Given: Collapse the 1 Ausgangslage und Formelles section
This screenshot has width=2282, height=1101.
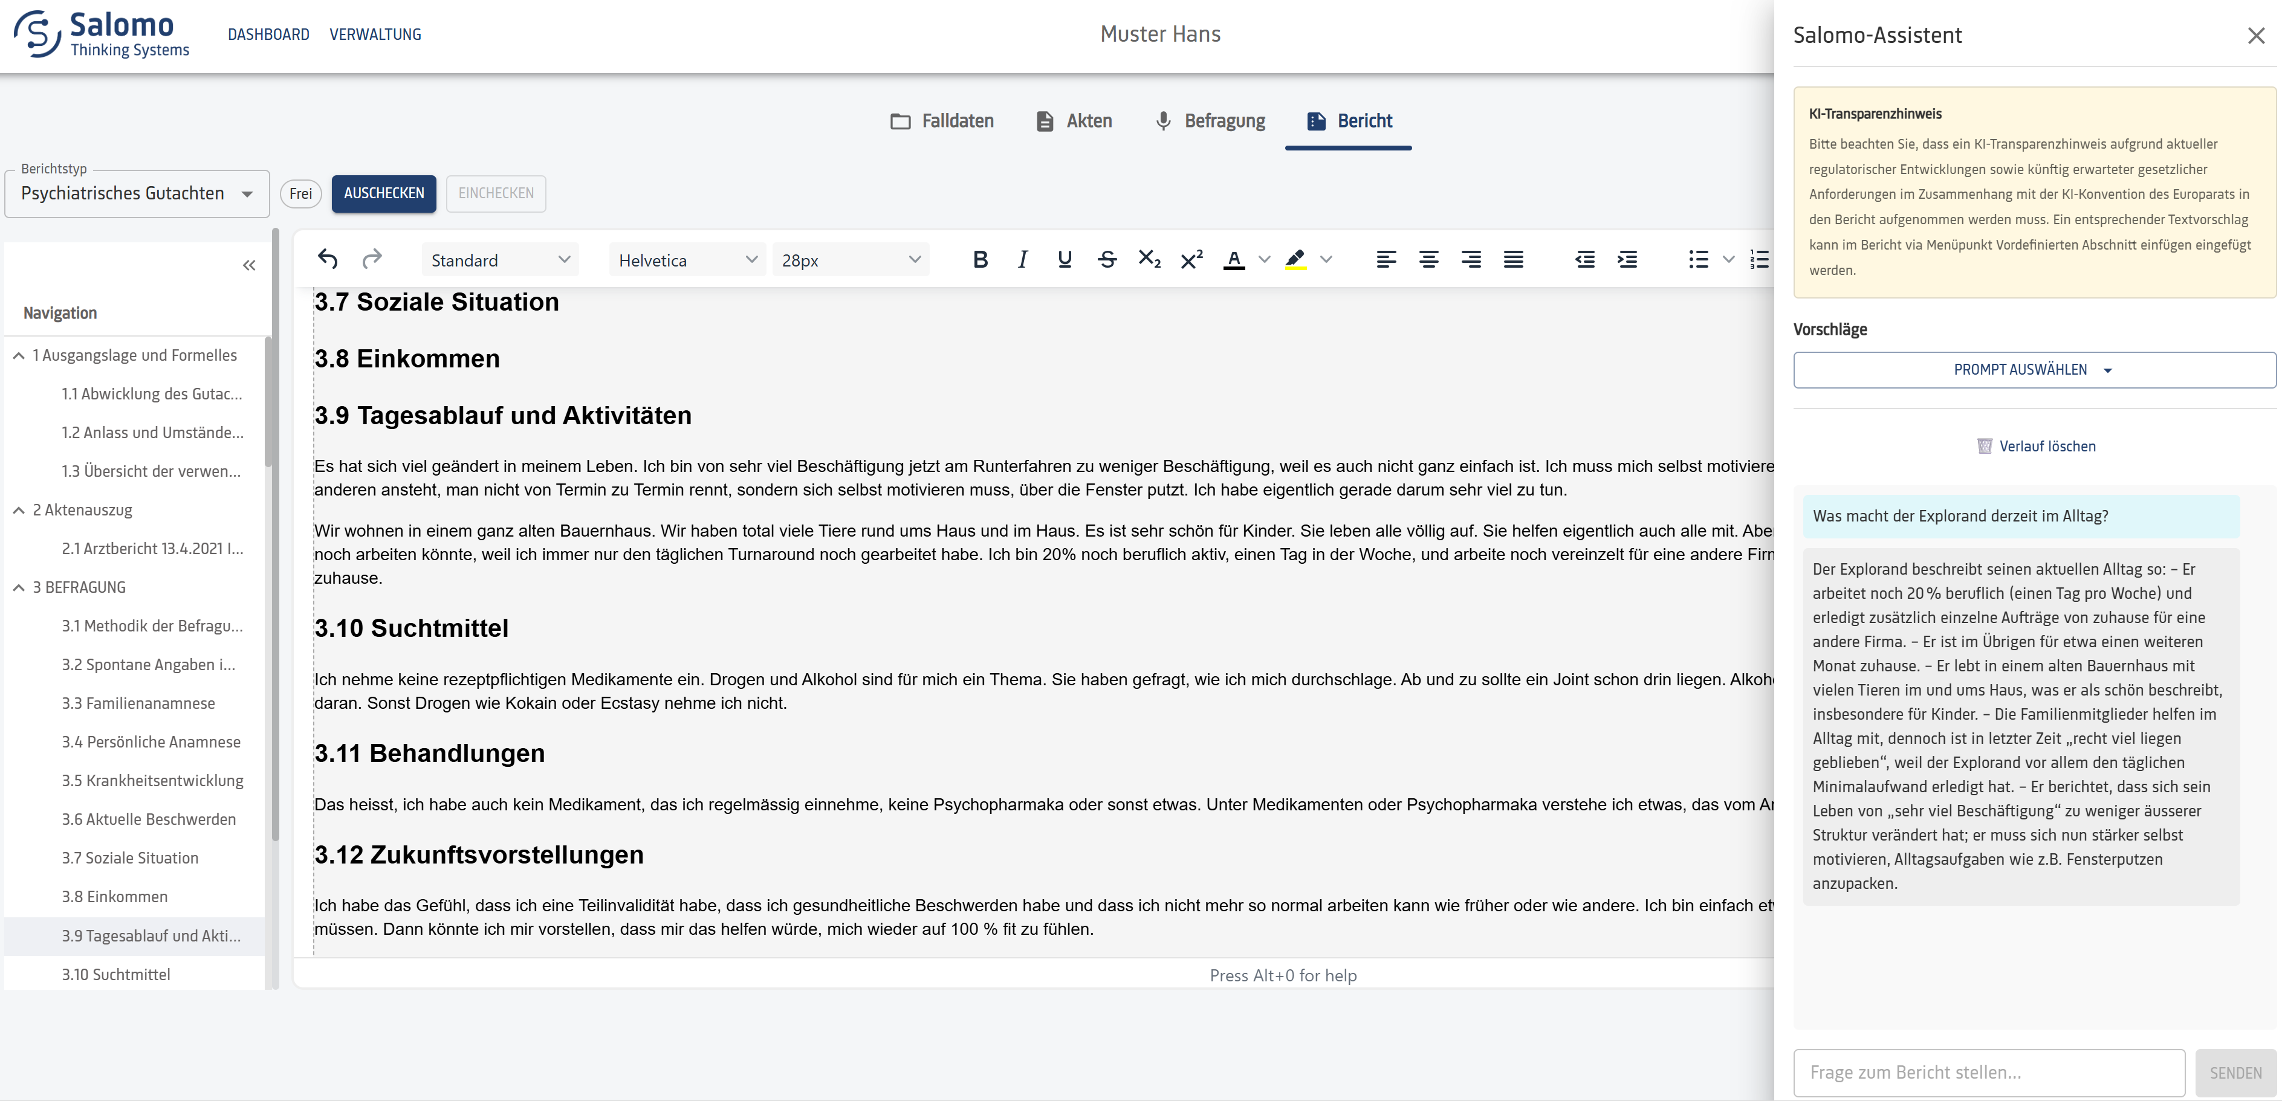Looking at the screenshot, I should click(19, 355).
